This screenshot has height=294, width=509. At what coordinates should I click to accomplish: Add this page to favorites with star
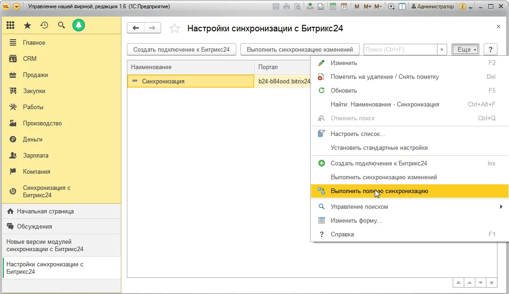coord(174,29)
